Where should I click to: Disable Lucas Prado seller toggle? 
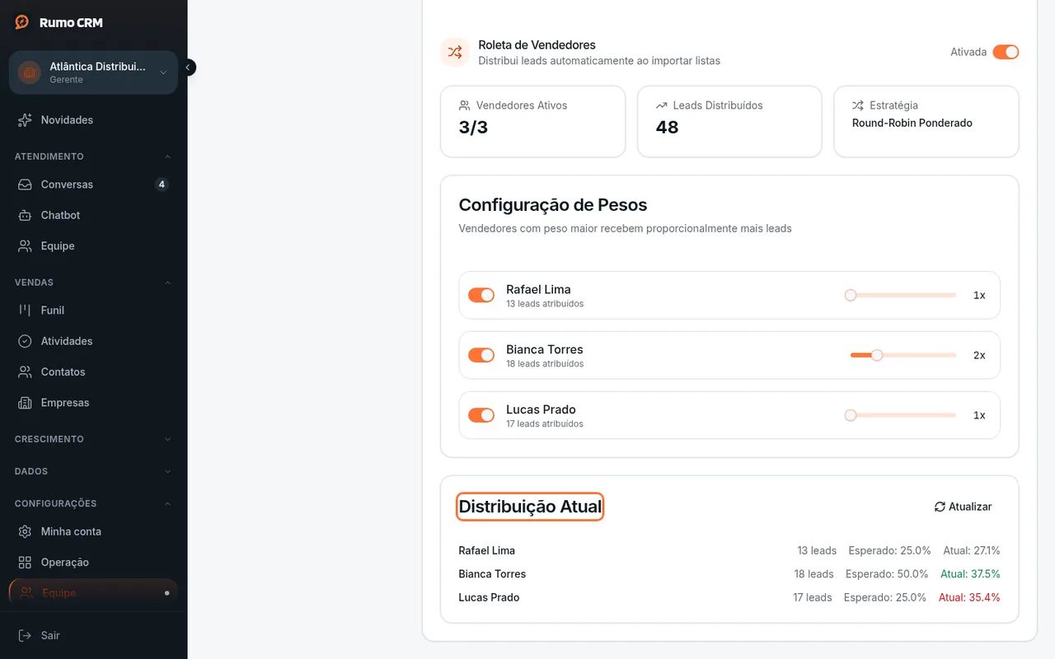481,415
